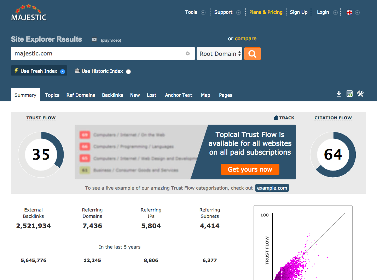Click Referring Domains value 7,436
This screenshot has height=280, width=377.
point(92,226)
